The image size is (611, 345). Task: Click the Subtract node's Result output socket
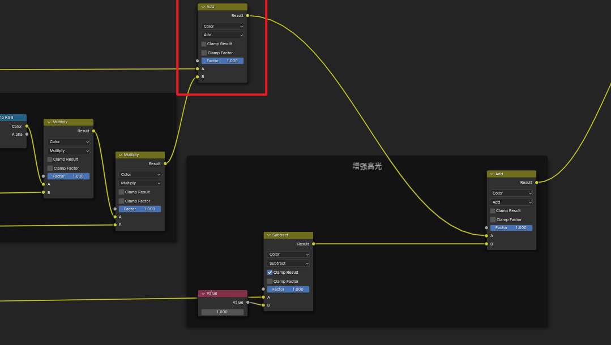pos(313,244)
